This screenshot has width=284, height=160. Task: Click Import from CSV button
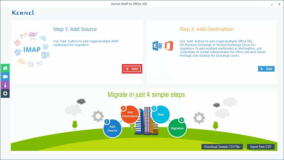[261, 147]
